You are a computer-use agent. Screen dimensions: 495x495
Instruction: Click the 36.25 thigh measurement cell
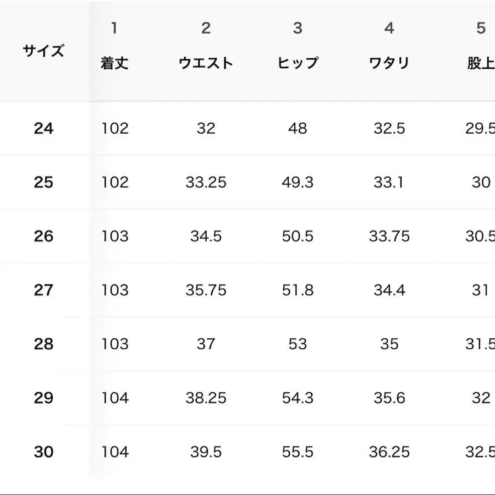pos(389,452)
